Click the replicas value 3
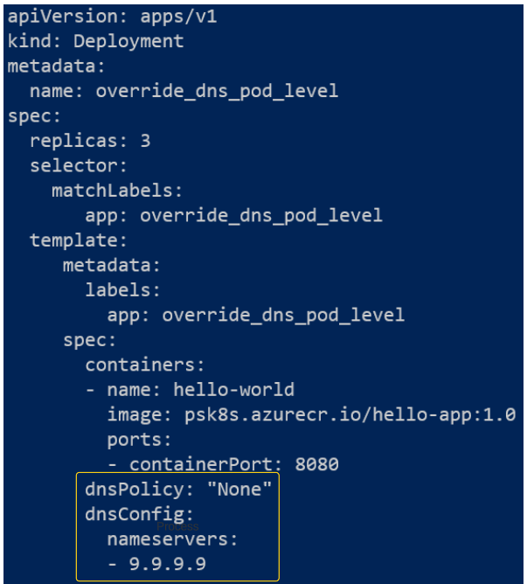This screenshot has width=527, height=584. 145,140
